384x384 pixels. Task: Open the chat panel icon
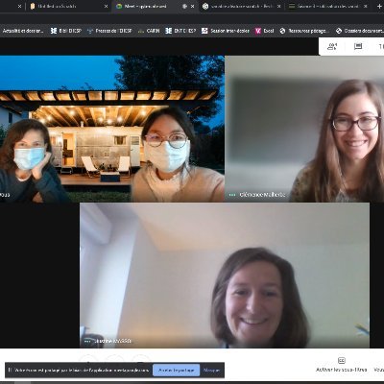pos(358,46)
